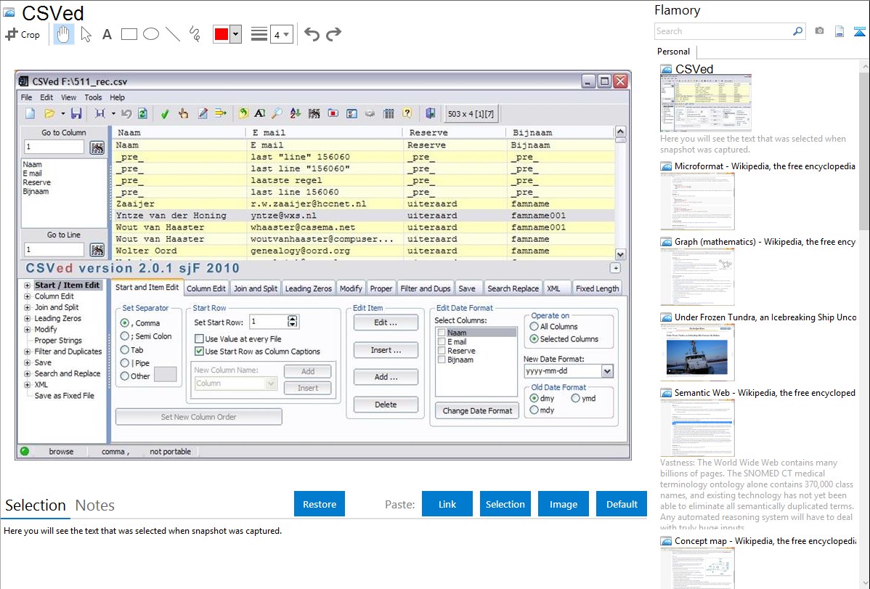
Task: Switch to the Notes tab
Action: click(95, 505)
